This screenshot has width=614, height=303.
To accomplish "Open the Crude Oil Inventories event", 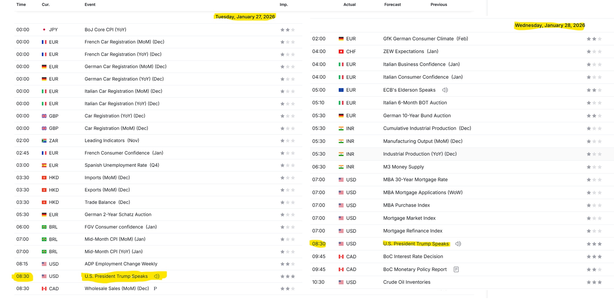I will [x=407, y=282].
